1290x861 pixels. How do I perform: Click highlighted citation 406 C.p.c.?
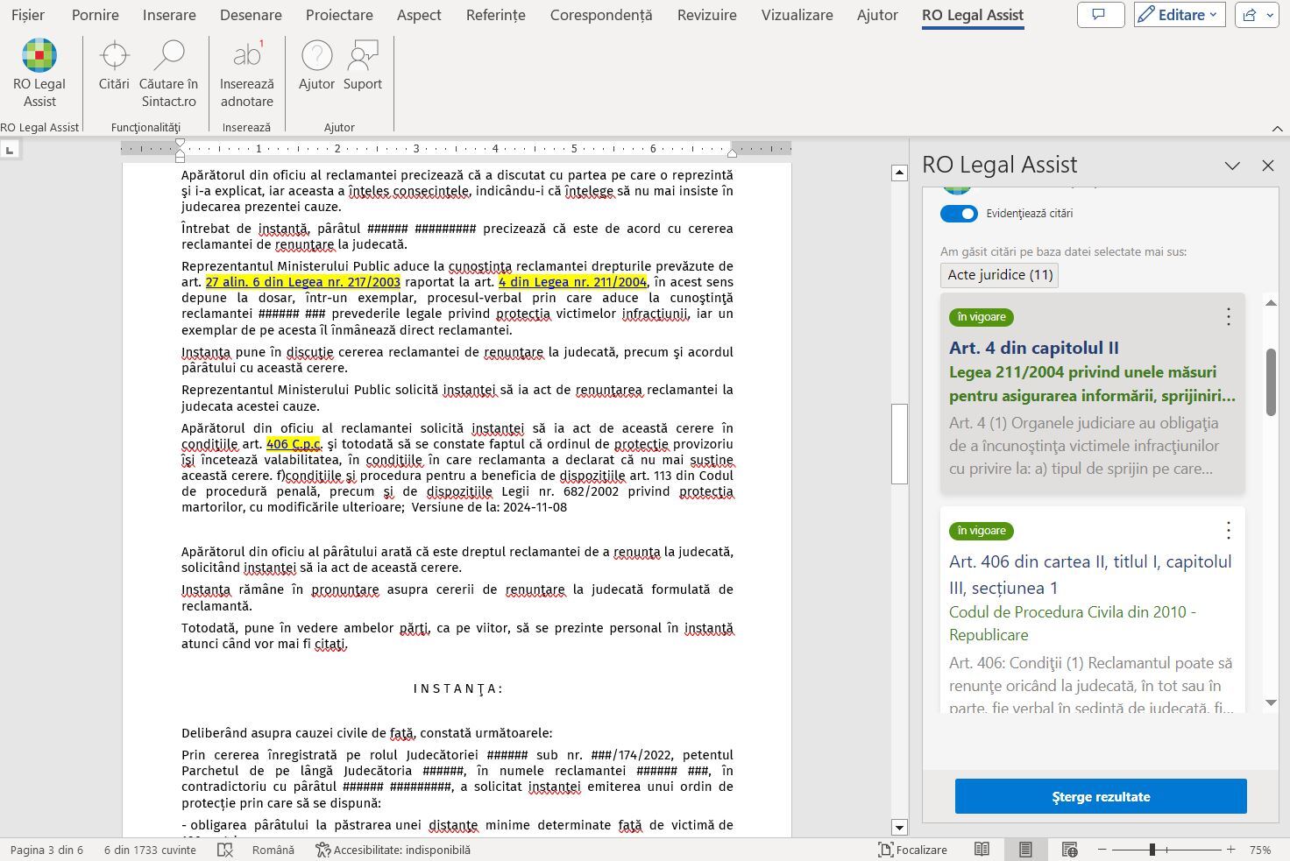[294, 444]
